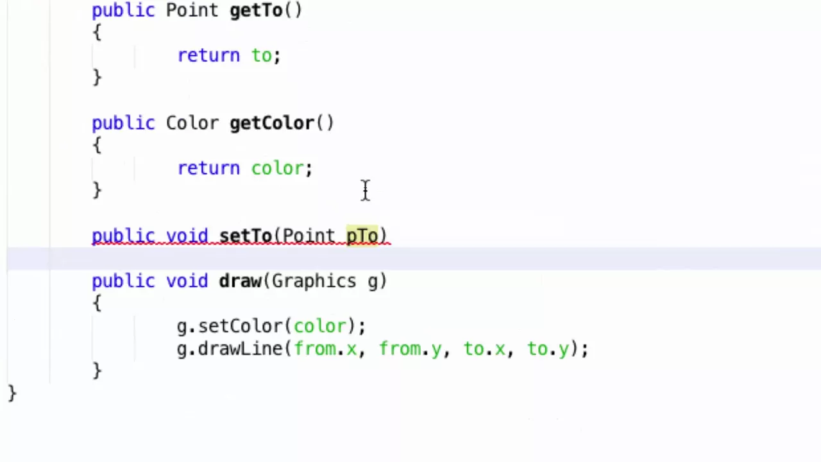Click the 'return color;' statement
The height and width of the screenshot is (462, 821).
pos(245,168)
